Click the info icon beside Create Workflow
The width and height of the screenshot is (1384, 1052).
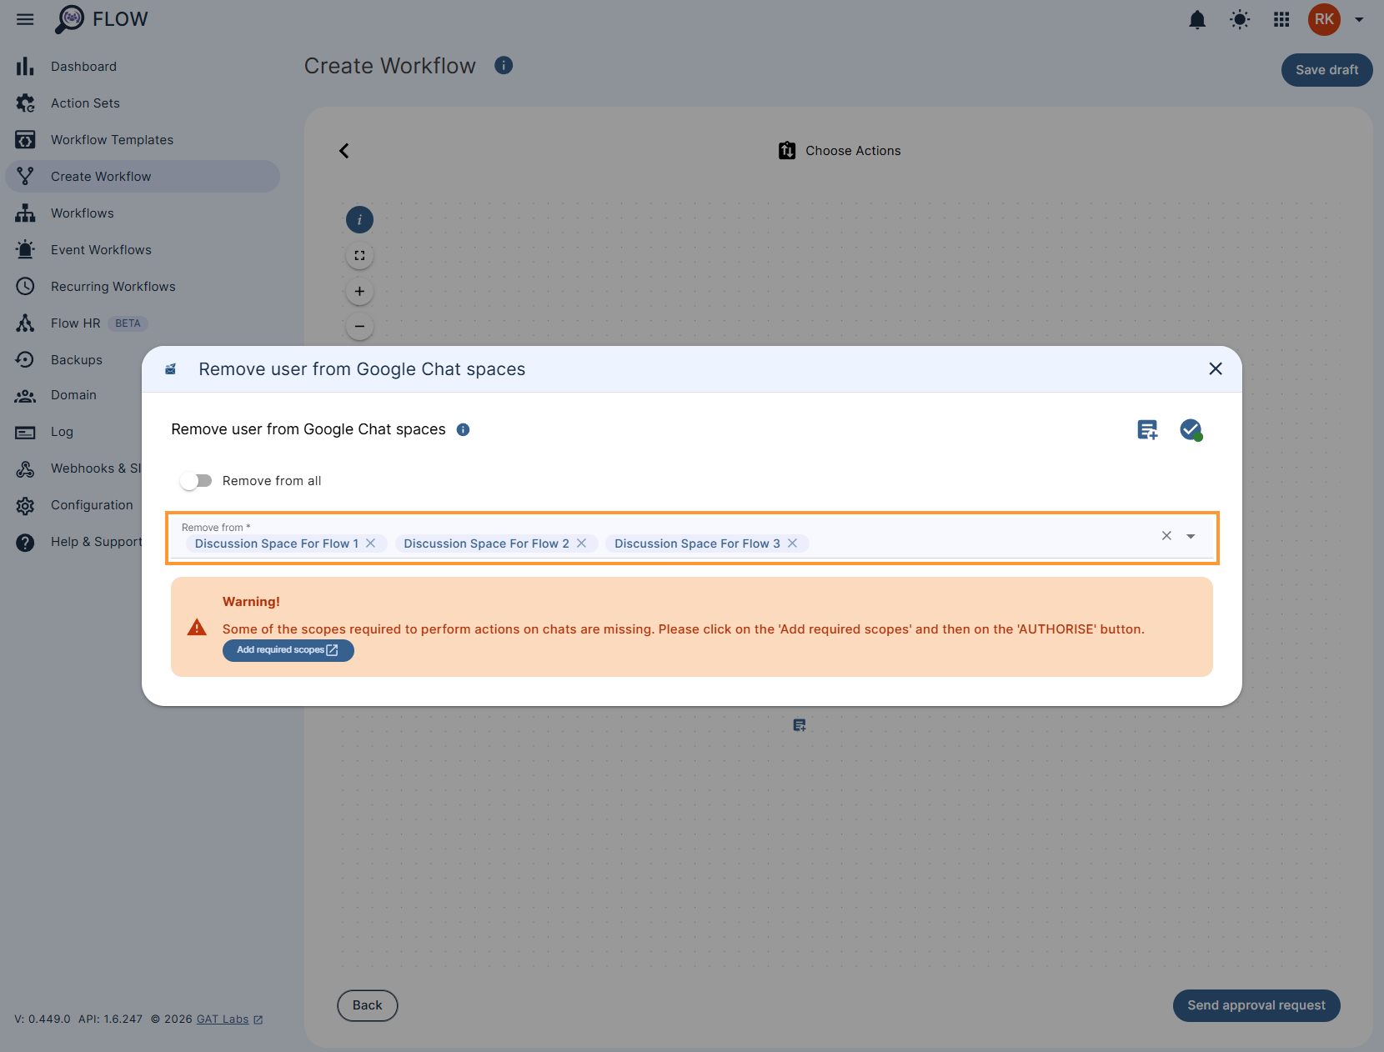pyautogui.click(x=504, y=65)
